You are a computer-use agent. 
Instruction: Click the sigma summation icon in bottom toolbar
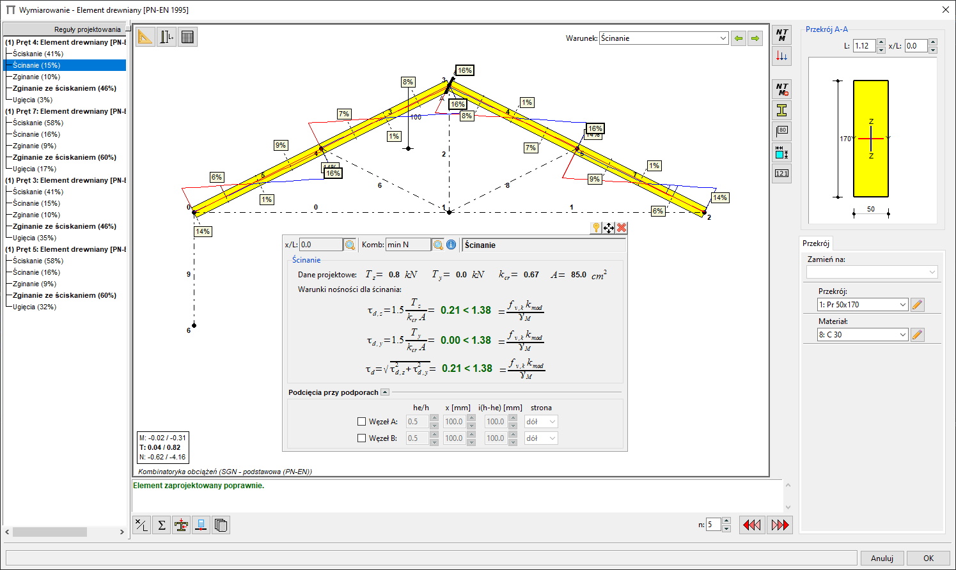pyautogui.click(x=162, y=525)
